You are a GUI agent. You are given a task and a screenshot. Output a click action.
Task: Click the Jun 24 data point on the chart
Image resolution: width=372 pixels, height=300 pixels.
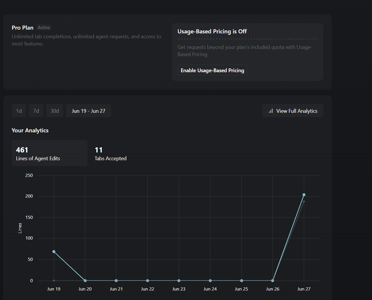coord(210,281)
